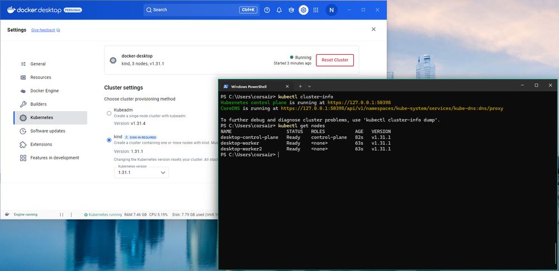This screenshot has width=559, height=271.
Task: Open the Help question mark icon
Action: (267, 10)
